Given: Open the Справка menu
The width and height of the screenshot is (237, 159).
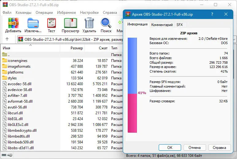Looking at the screenshot, I should (x=110, y=13).
